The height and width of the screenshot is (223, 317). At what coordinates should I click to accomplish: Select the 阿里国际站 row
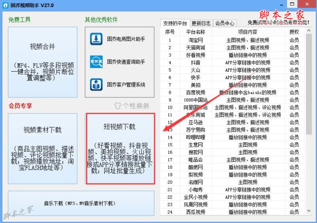click(233, 108)
